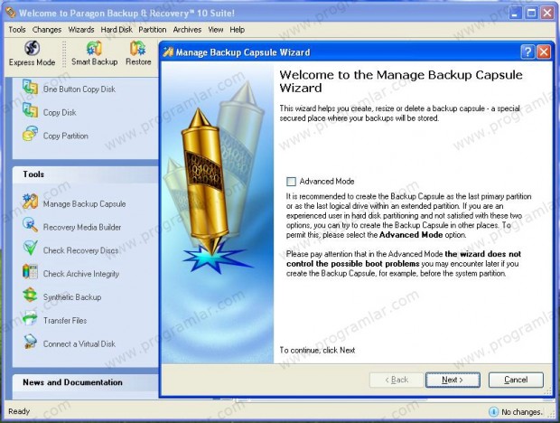Open the Partition menu
This screenshot has height=423, width=560.
(153, 30)
